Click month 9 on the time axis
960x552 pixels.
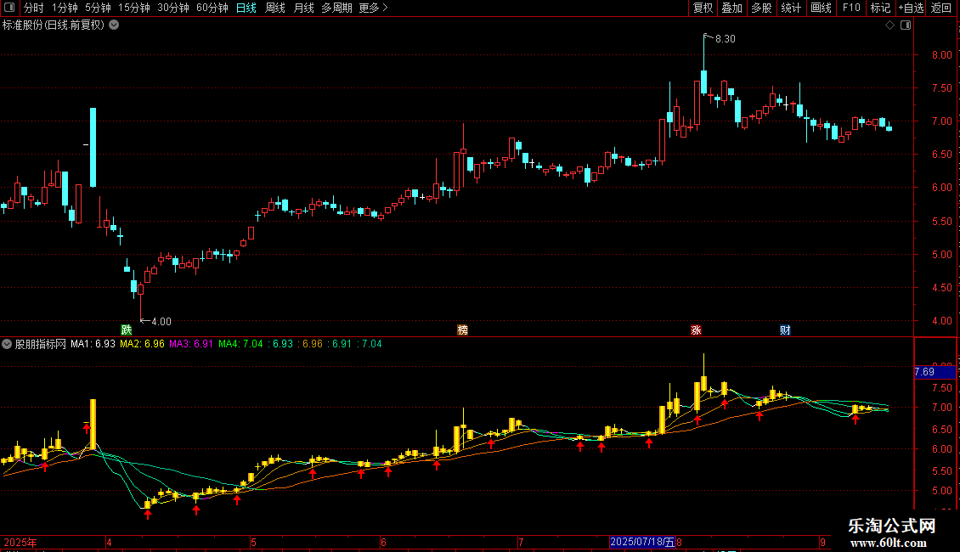823,542
